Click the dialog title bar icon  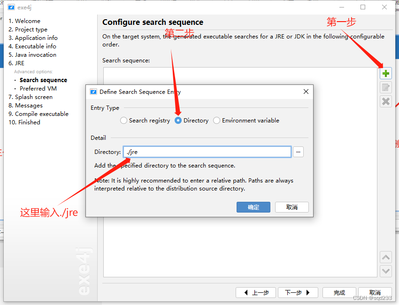pyautogui.click(x=93, y=92)
